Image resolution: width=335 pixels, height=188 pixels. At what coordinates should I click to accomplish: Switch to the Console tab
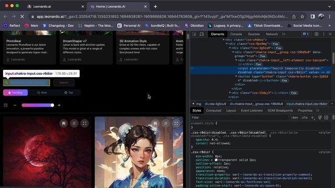[236, 34]
